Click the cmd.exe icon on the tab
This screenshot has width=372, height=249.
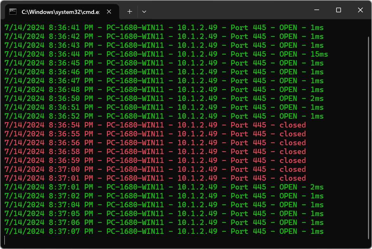pyautogui.click(x=13, y=11)
